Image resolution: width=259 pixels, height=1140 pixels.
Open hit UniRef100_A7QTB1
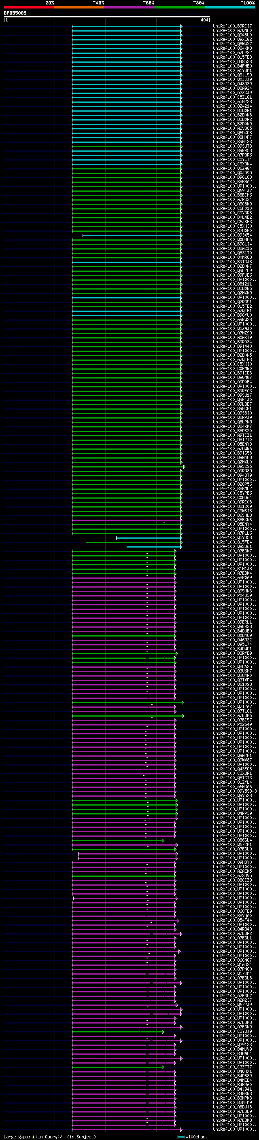[x=232, y=311]
